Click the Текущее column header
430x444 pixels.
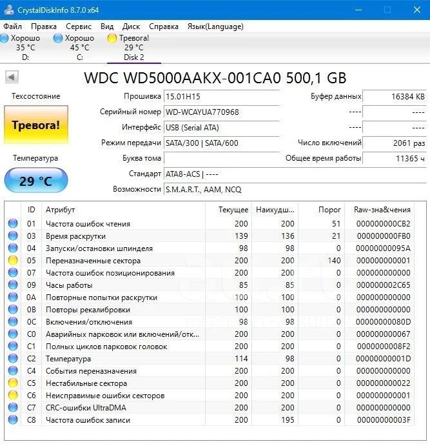pyautogui.click(x=228, y=210)
